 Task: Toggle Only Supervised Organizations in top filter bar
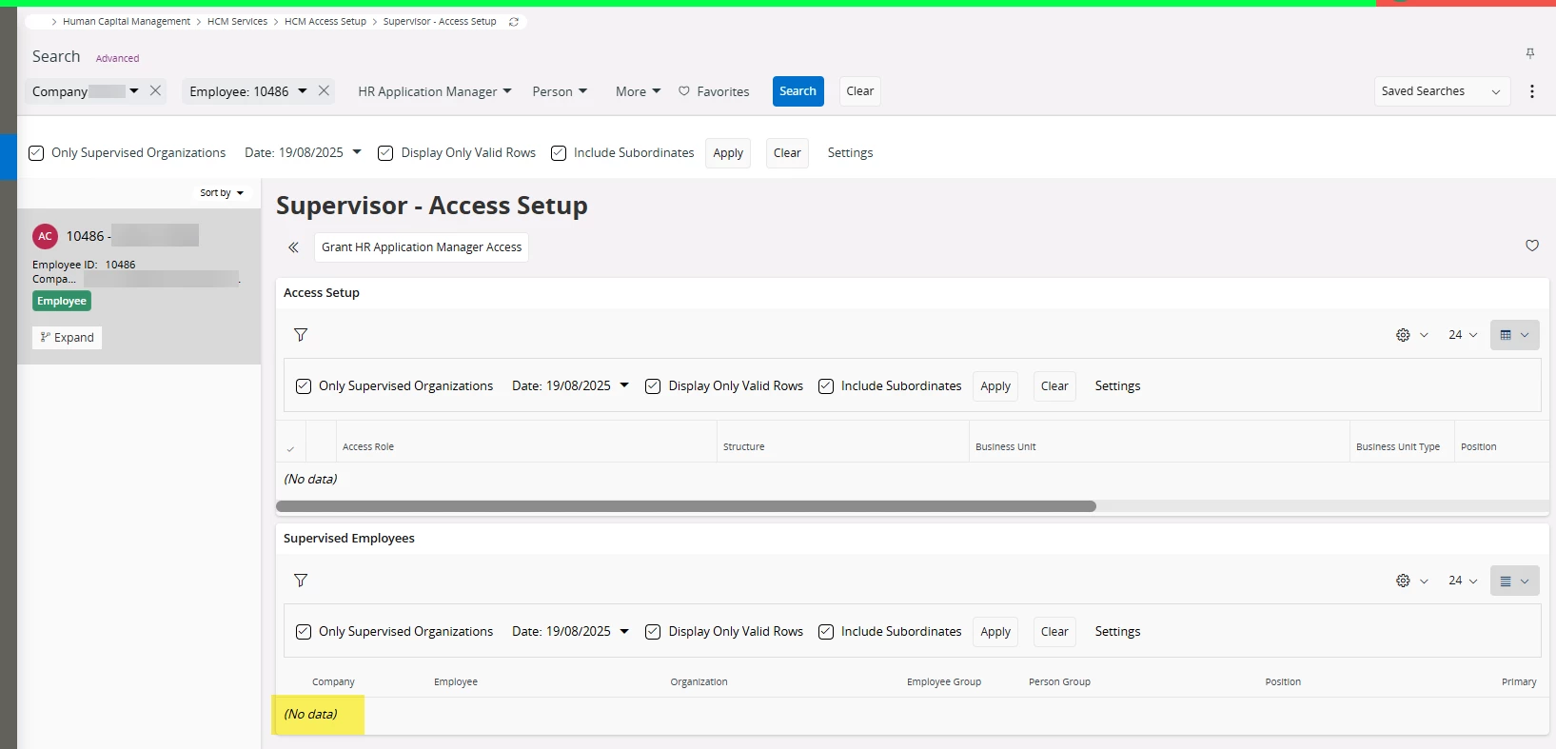click(x=36, y=153)
